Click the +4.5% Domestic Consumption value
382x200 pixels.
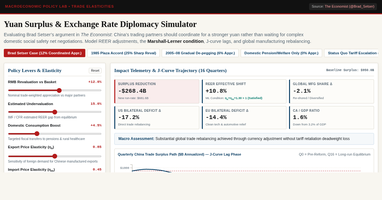96,125
